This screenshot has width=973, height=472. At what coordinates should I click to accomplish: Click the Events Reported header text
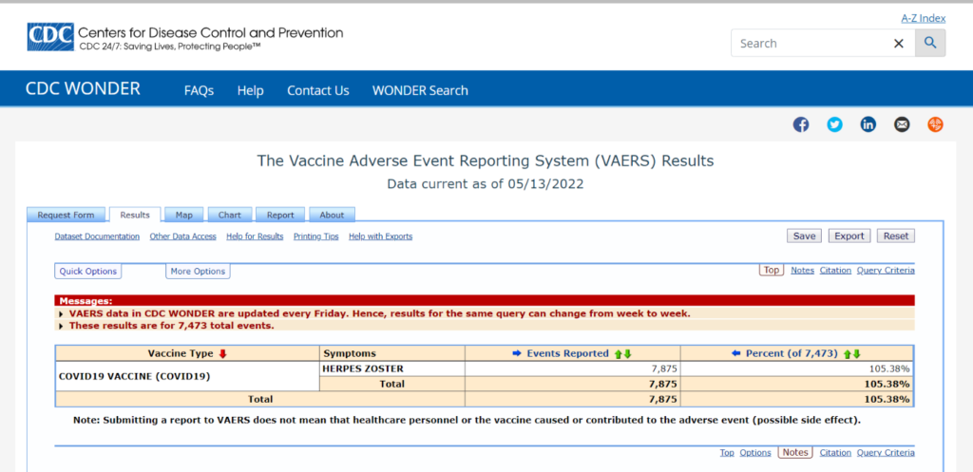(x=568, y=353)
